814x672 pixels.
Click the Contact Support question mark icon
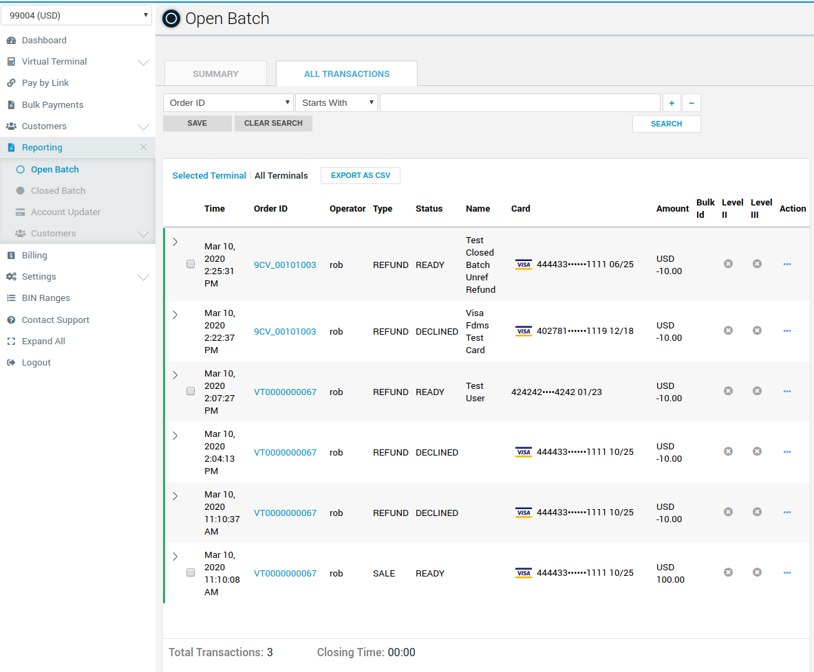11,320
